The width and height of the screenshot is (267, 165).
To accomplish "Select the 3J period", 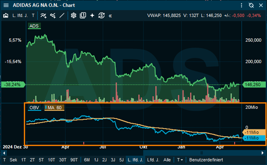I will [x=113, y=160].
